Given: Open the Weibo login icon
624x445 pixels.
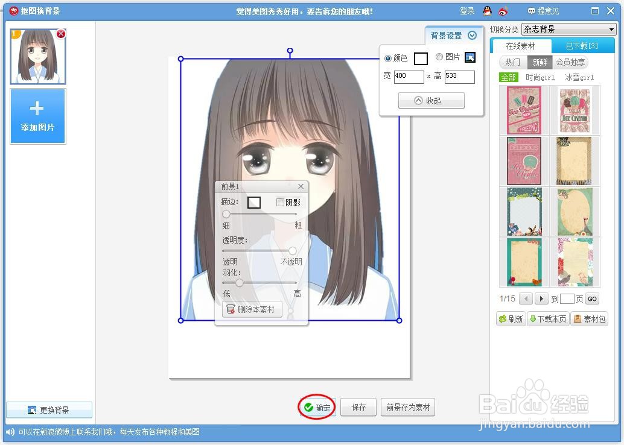Looking at the screenshot, I should click(503, 11).
